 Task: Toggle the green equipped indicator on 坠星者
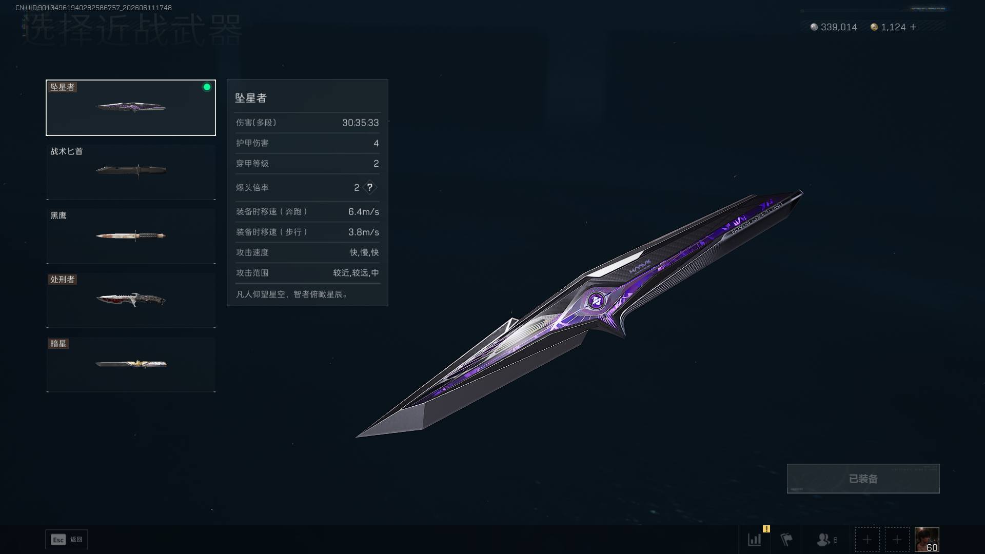[207, 87]
